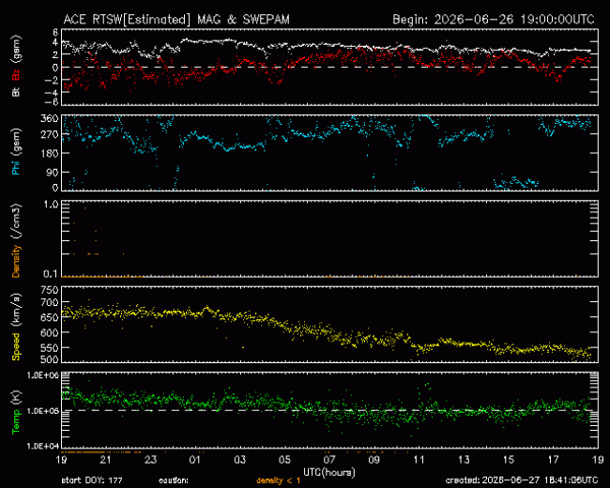
Task: Click the '360' tick on Phi axis
Action: [50, 118]
